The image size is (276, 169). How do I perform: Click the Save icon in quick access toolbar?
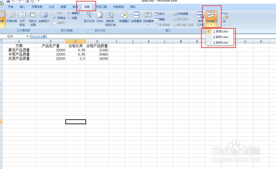click(x=8, y=1)
